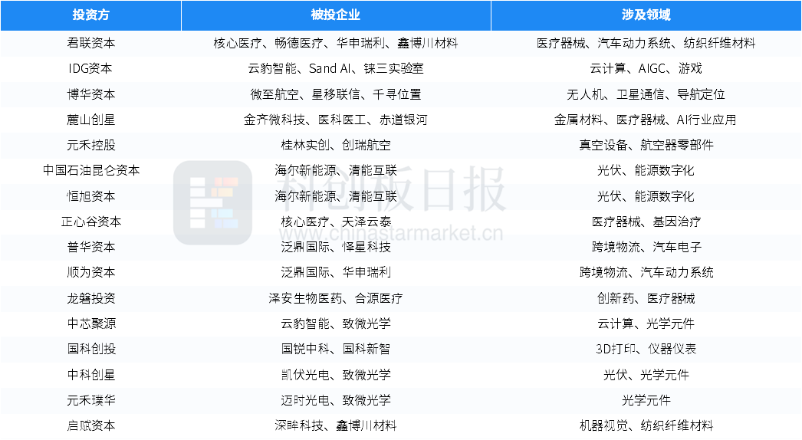Select the 麓山创星 investor cell

point(91,120)
